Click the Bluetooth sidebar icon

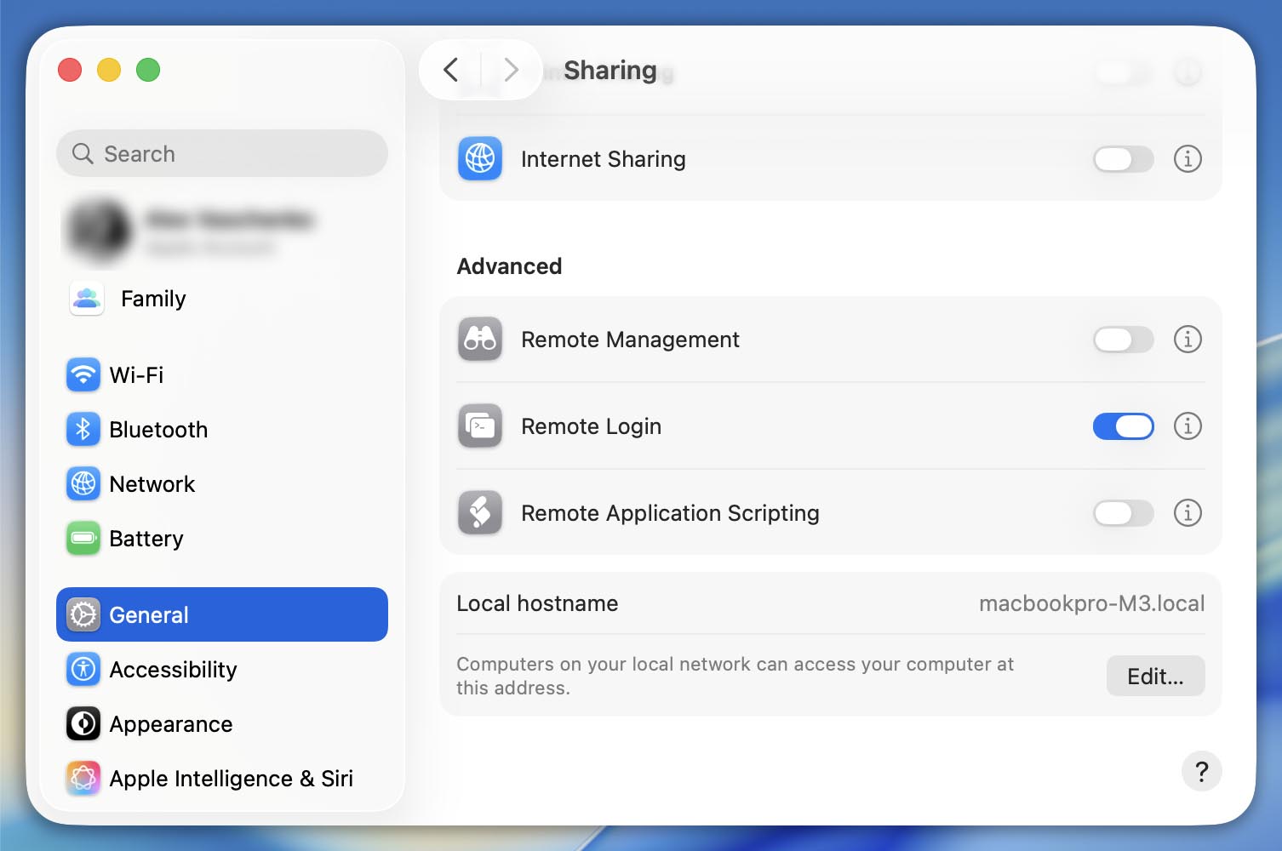(83, 429)
